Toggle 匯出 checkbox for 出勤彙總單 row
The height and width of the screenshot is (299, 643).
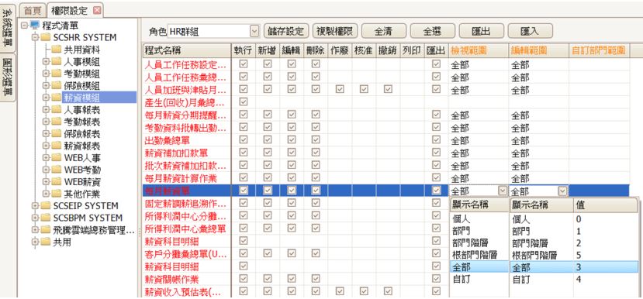437,139
